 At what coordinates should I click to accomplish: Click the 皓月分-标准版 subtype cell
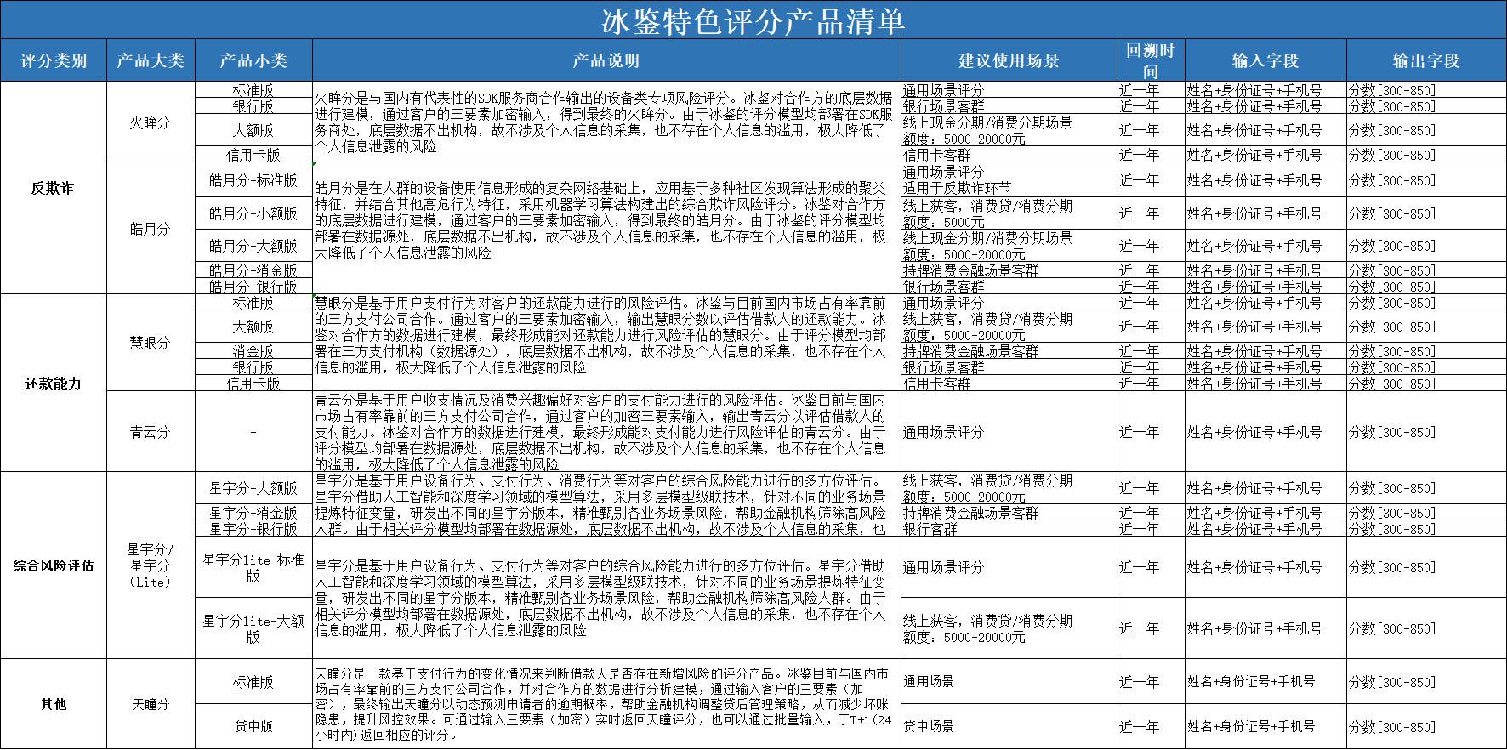253,180
